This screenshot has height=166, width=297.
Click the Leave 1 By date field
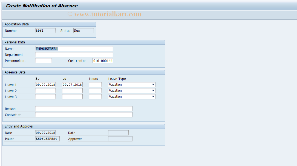(45, 84)
